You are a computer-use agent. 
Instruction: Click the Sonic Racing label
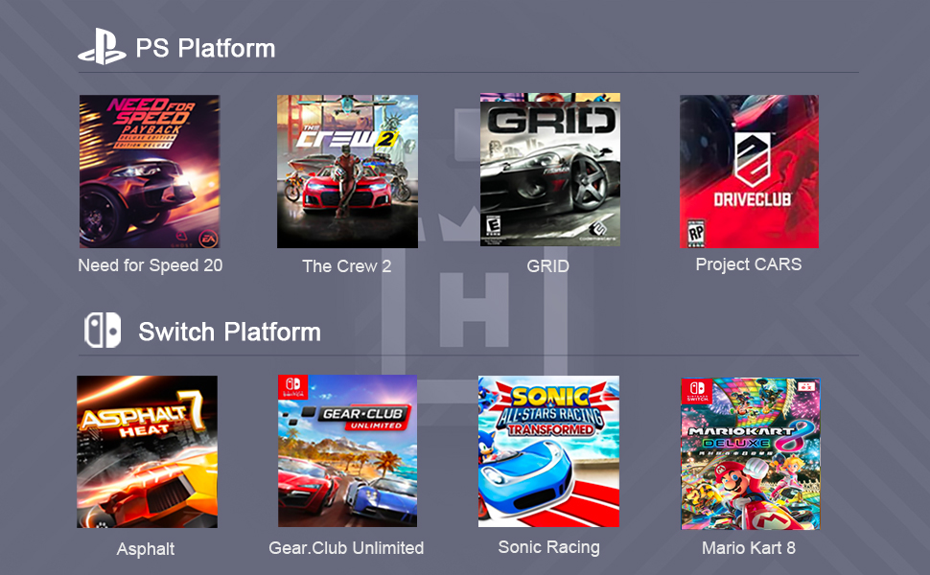click(x=548, y=547)
